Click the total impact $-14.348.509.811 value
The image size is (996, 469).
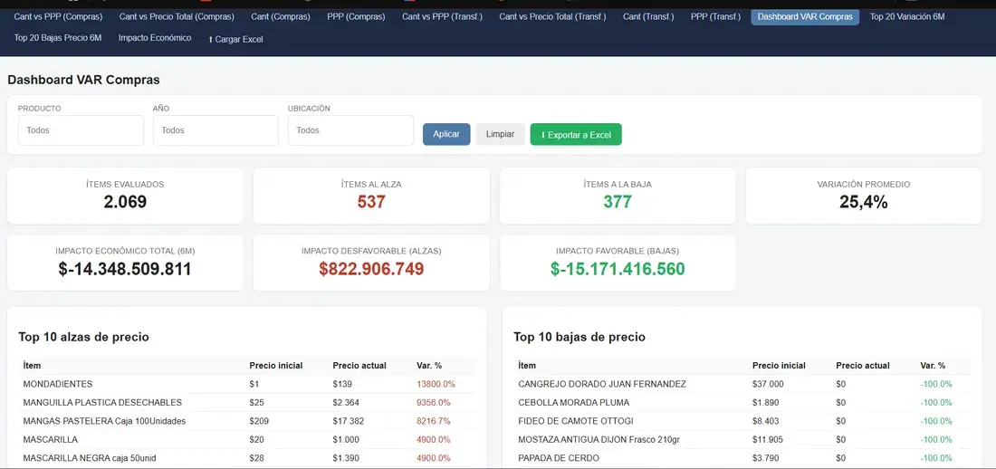tap(125, 269)
